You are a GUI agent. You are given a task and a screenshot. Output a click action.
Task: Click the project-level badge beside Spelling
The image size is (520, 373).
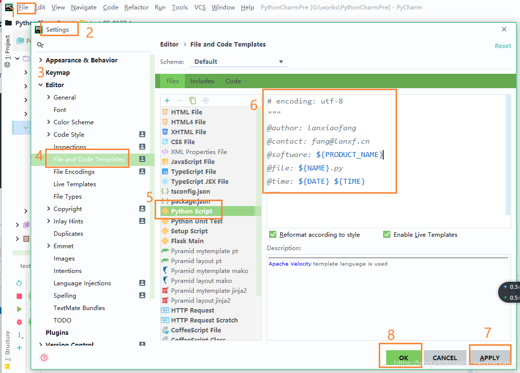[142, 295]
